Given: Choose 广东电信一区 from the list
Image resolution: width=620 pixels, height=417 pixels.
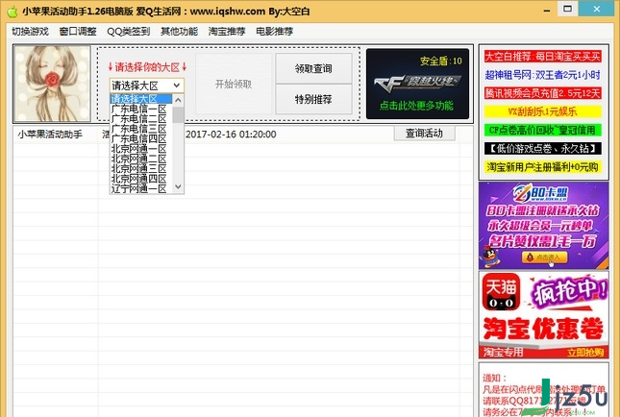Looking at the screenshot, I should (x=140, y=109).
